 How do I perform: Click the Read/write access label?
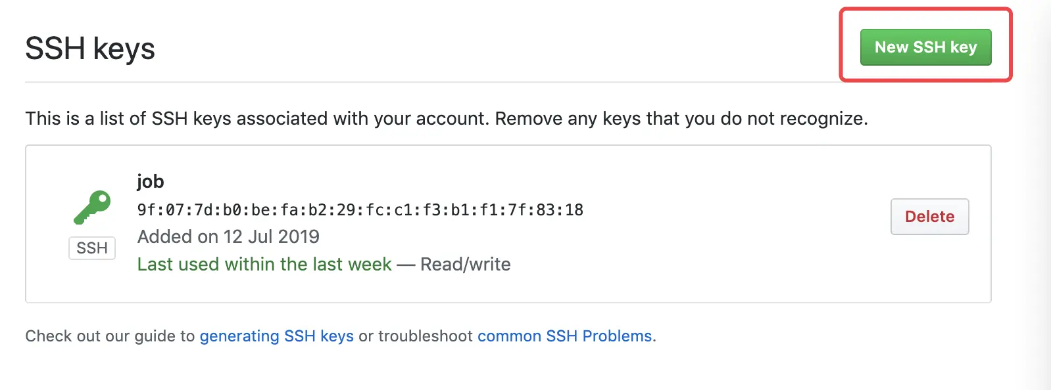[x=466, y=265]
